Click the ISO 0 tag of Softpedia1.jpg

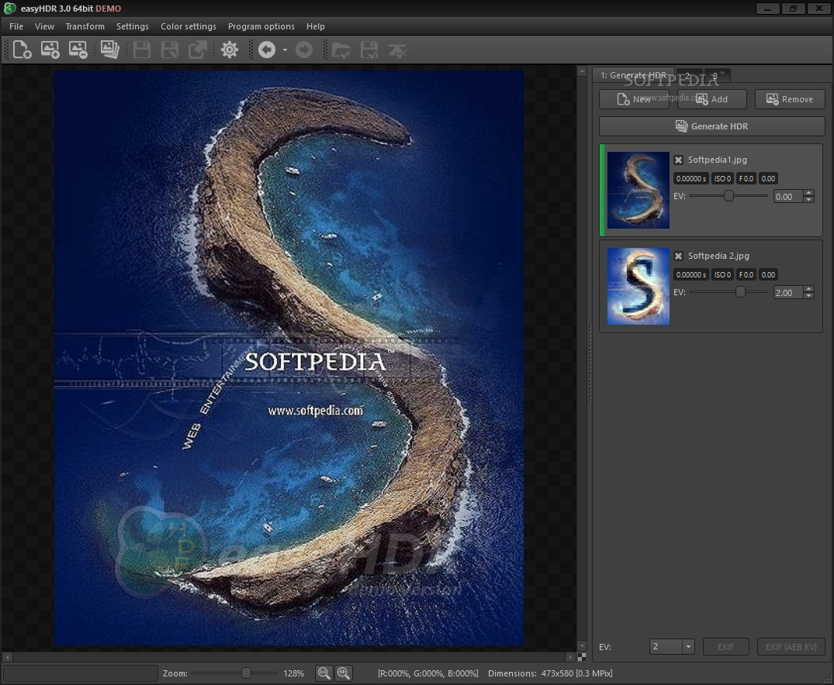[x=722, y=178]
